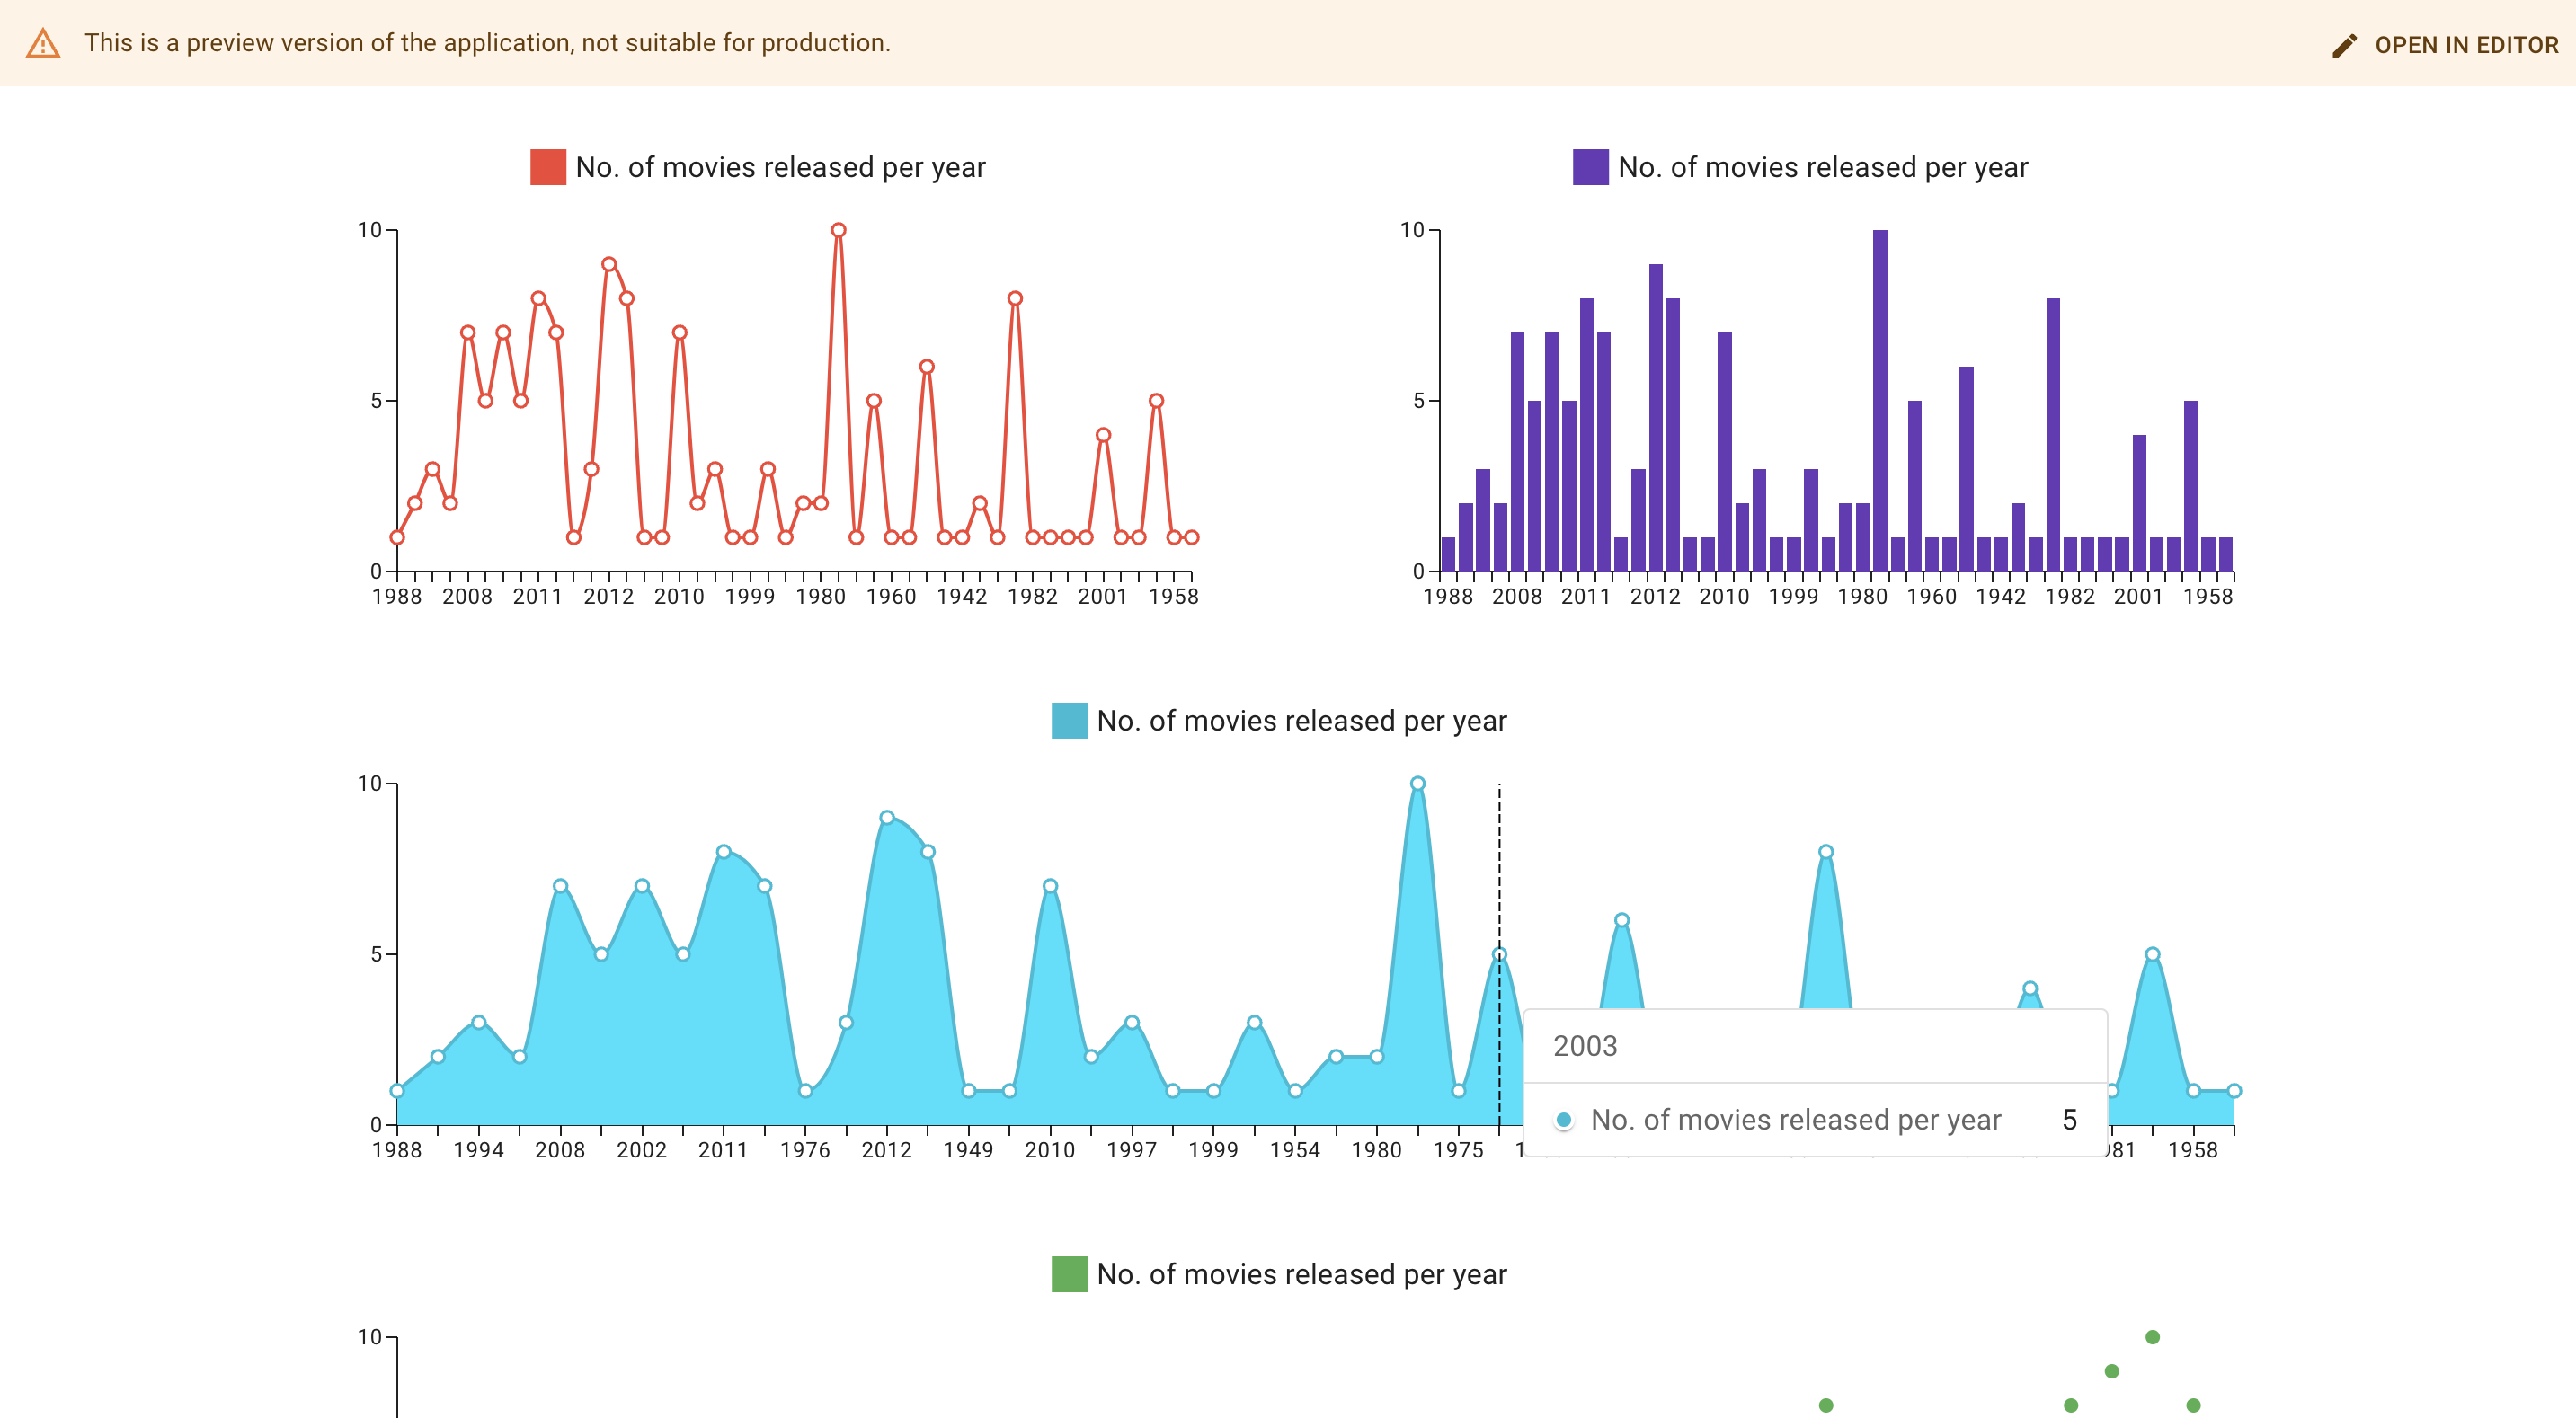Click the 2003 tooltip title

pos(1584,1046)
